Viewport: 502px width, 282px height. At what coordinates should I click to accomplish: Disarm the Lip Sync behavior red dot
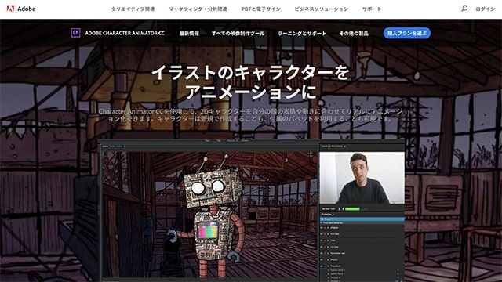(x=325, y=247)
